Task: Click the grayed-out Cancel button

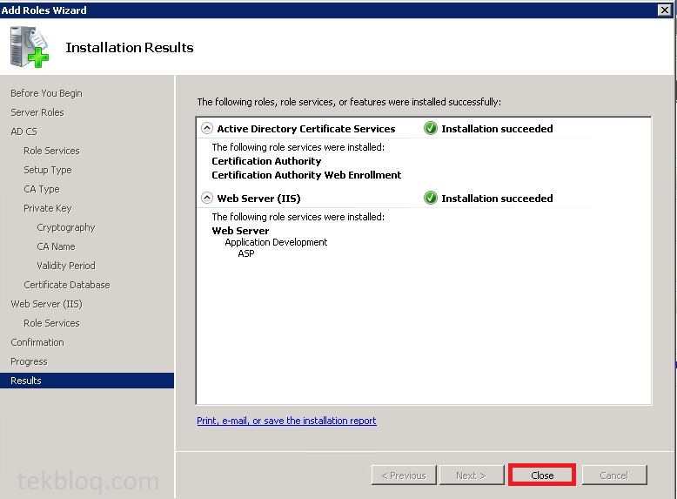Action: [x=614, y=475]
